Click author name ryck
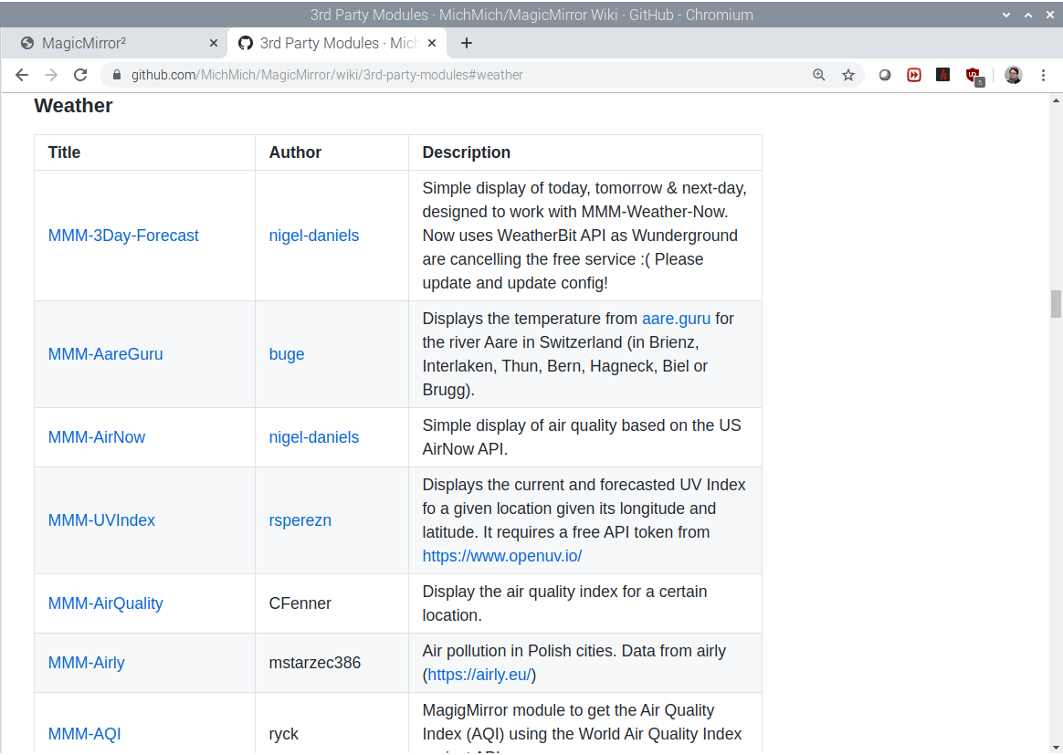Image resolution: width=1063 pixels, height=755 pixels. click(283, 734)
